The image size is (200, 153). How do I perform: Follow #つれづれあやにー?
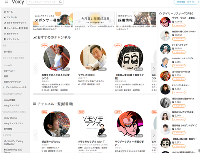click(179, 92)
